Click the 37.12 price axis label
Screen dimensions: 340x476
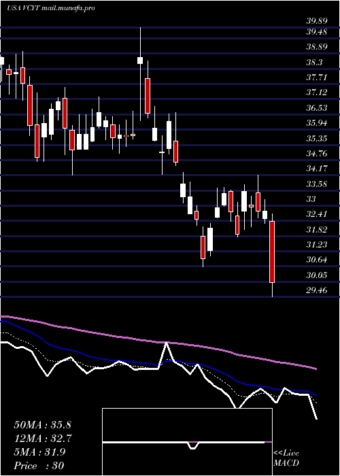(316, 92)
